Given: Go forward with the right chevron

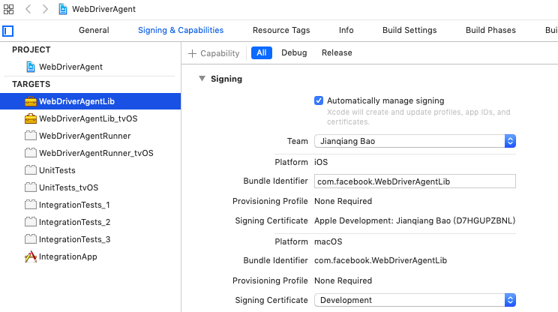Looking at the screenshot, I should 45,9.
